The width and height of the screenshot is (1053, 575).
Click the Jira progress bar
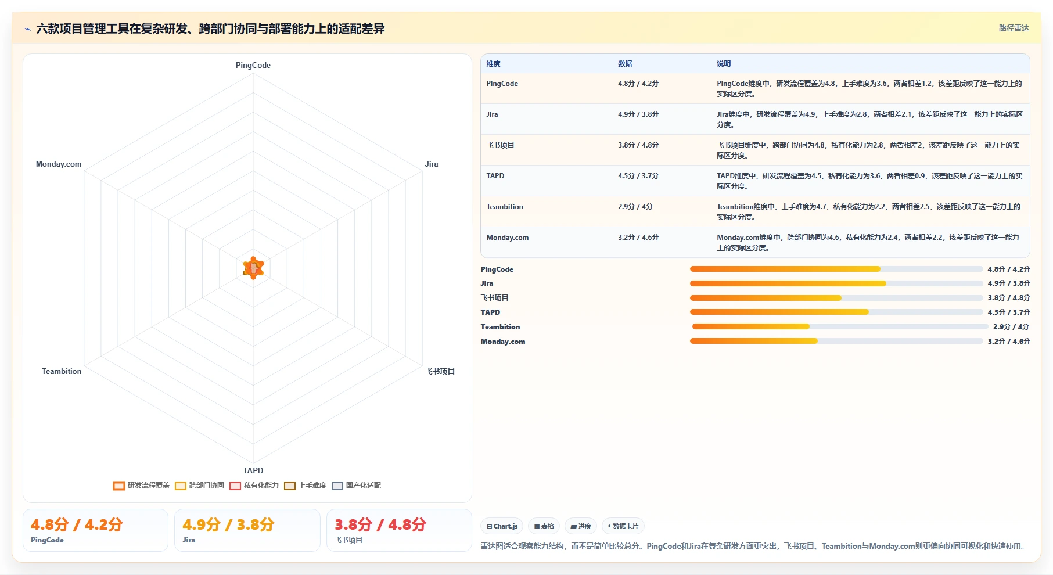[836, 283]
